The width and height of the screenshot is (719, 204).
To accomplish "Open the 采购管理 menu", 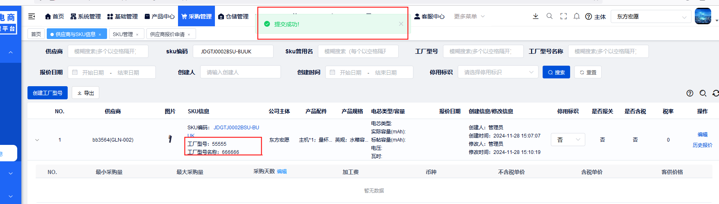I will point(196,16).
